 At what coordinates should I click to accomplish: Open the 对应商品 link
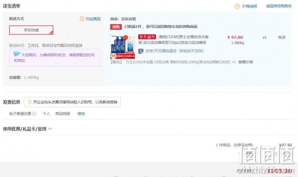[x=93, y=19]
